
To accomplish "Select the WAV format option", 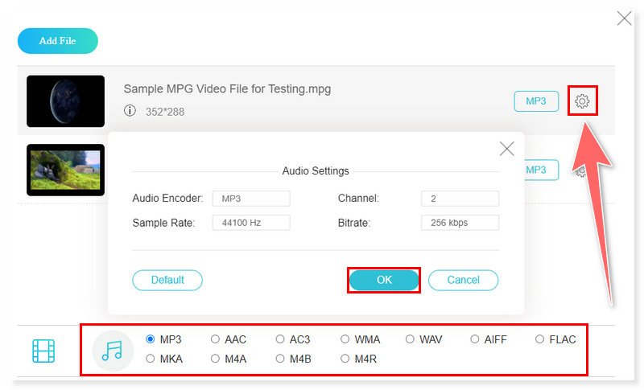I will 410,339.
